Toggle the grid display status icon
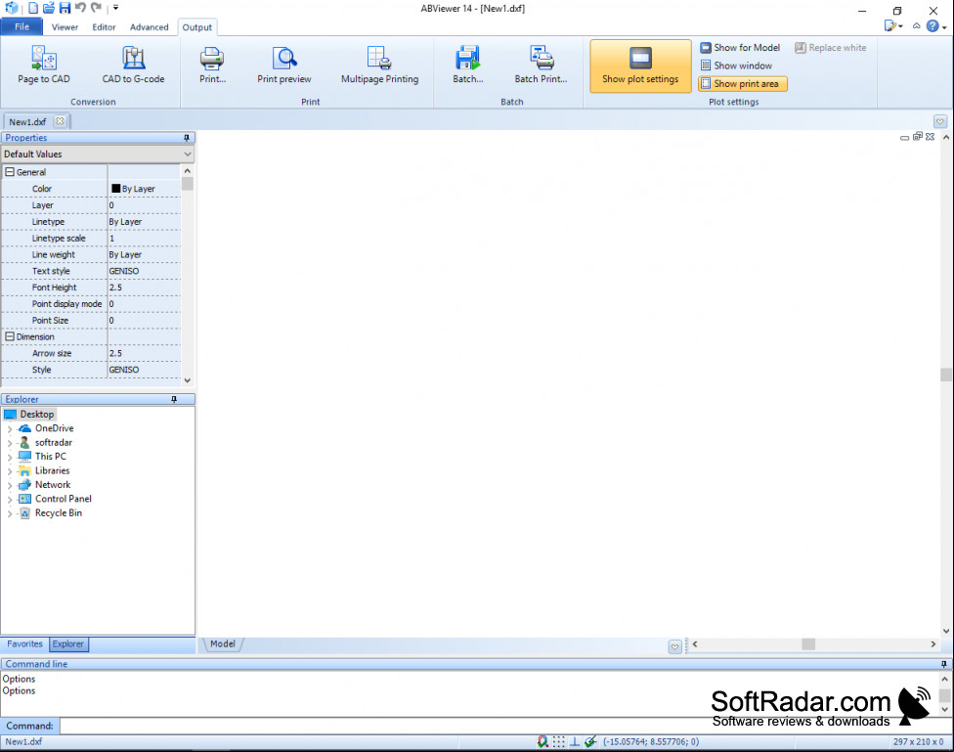Screen dimensions: 954x752 (x=558, y=741)
